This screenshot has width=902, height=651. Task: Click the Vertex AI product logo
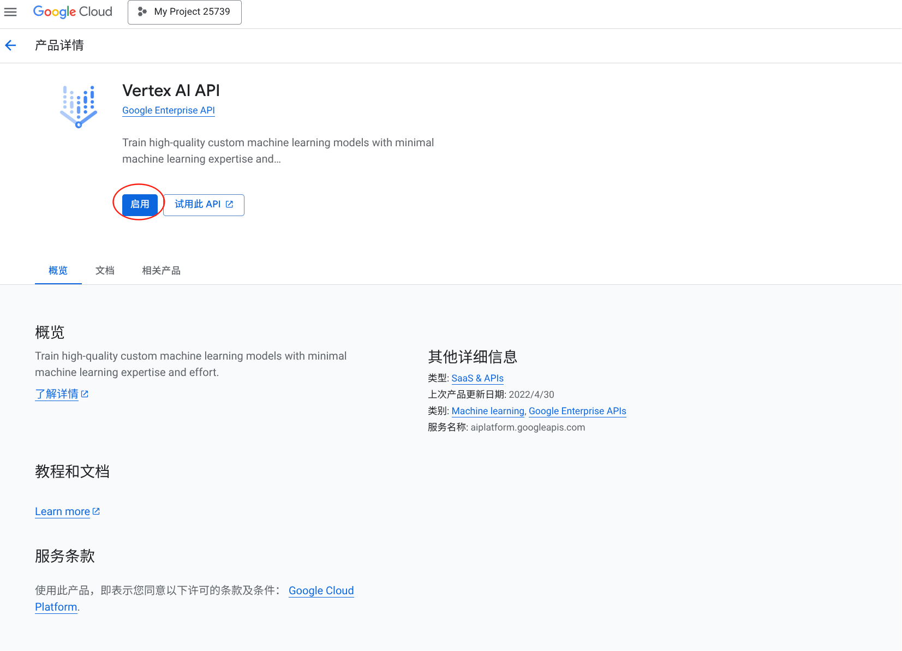[79, 106]
